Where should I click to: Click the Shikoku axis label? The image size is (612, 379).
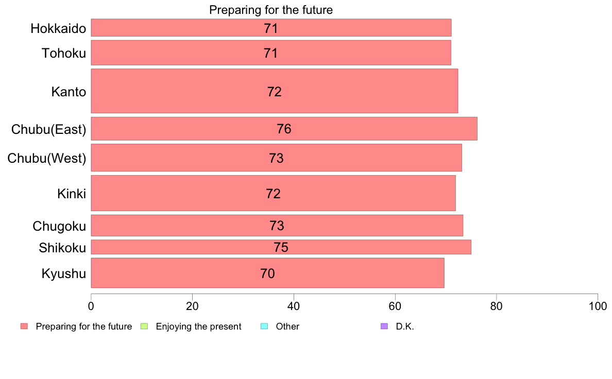click(62, 248)
